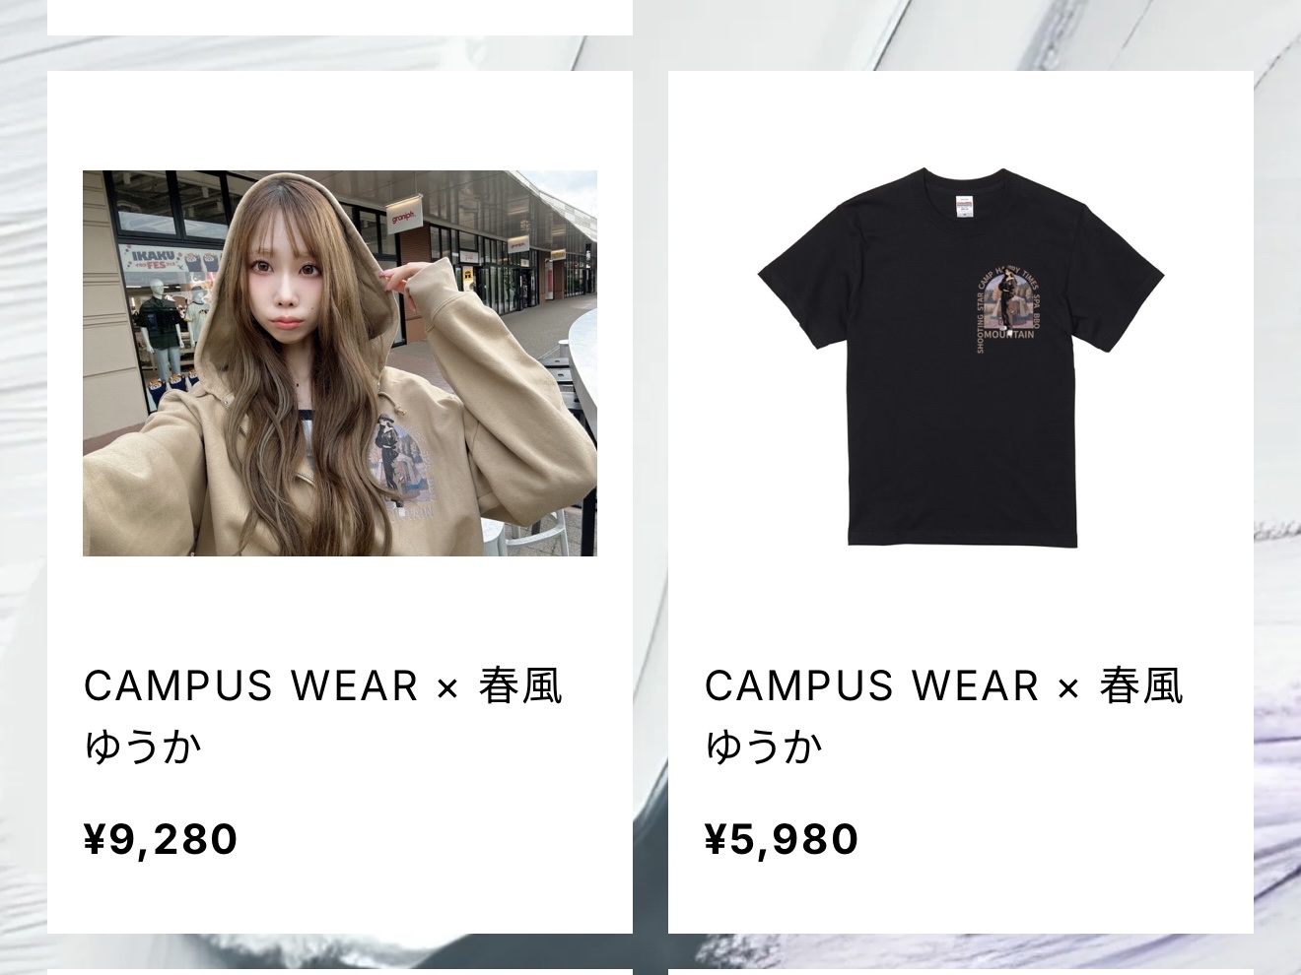This screenshot has width=1301, height=975.
Task: Open the black T-shirt product image
Action: (x=961, y=358)
